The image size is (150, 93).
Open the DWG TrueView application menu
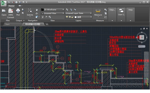tap(4, 3)
